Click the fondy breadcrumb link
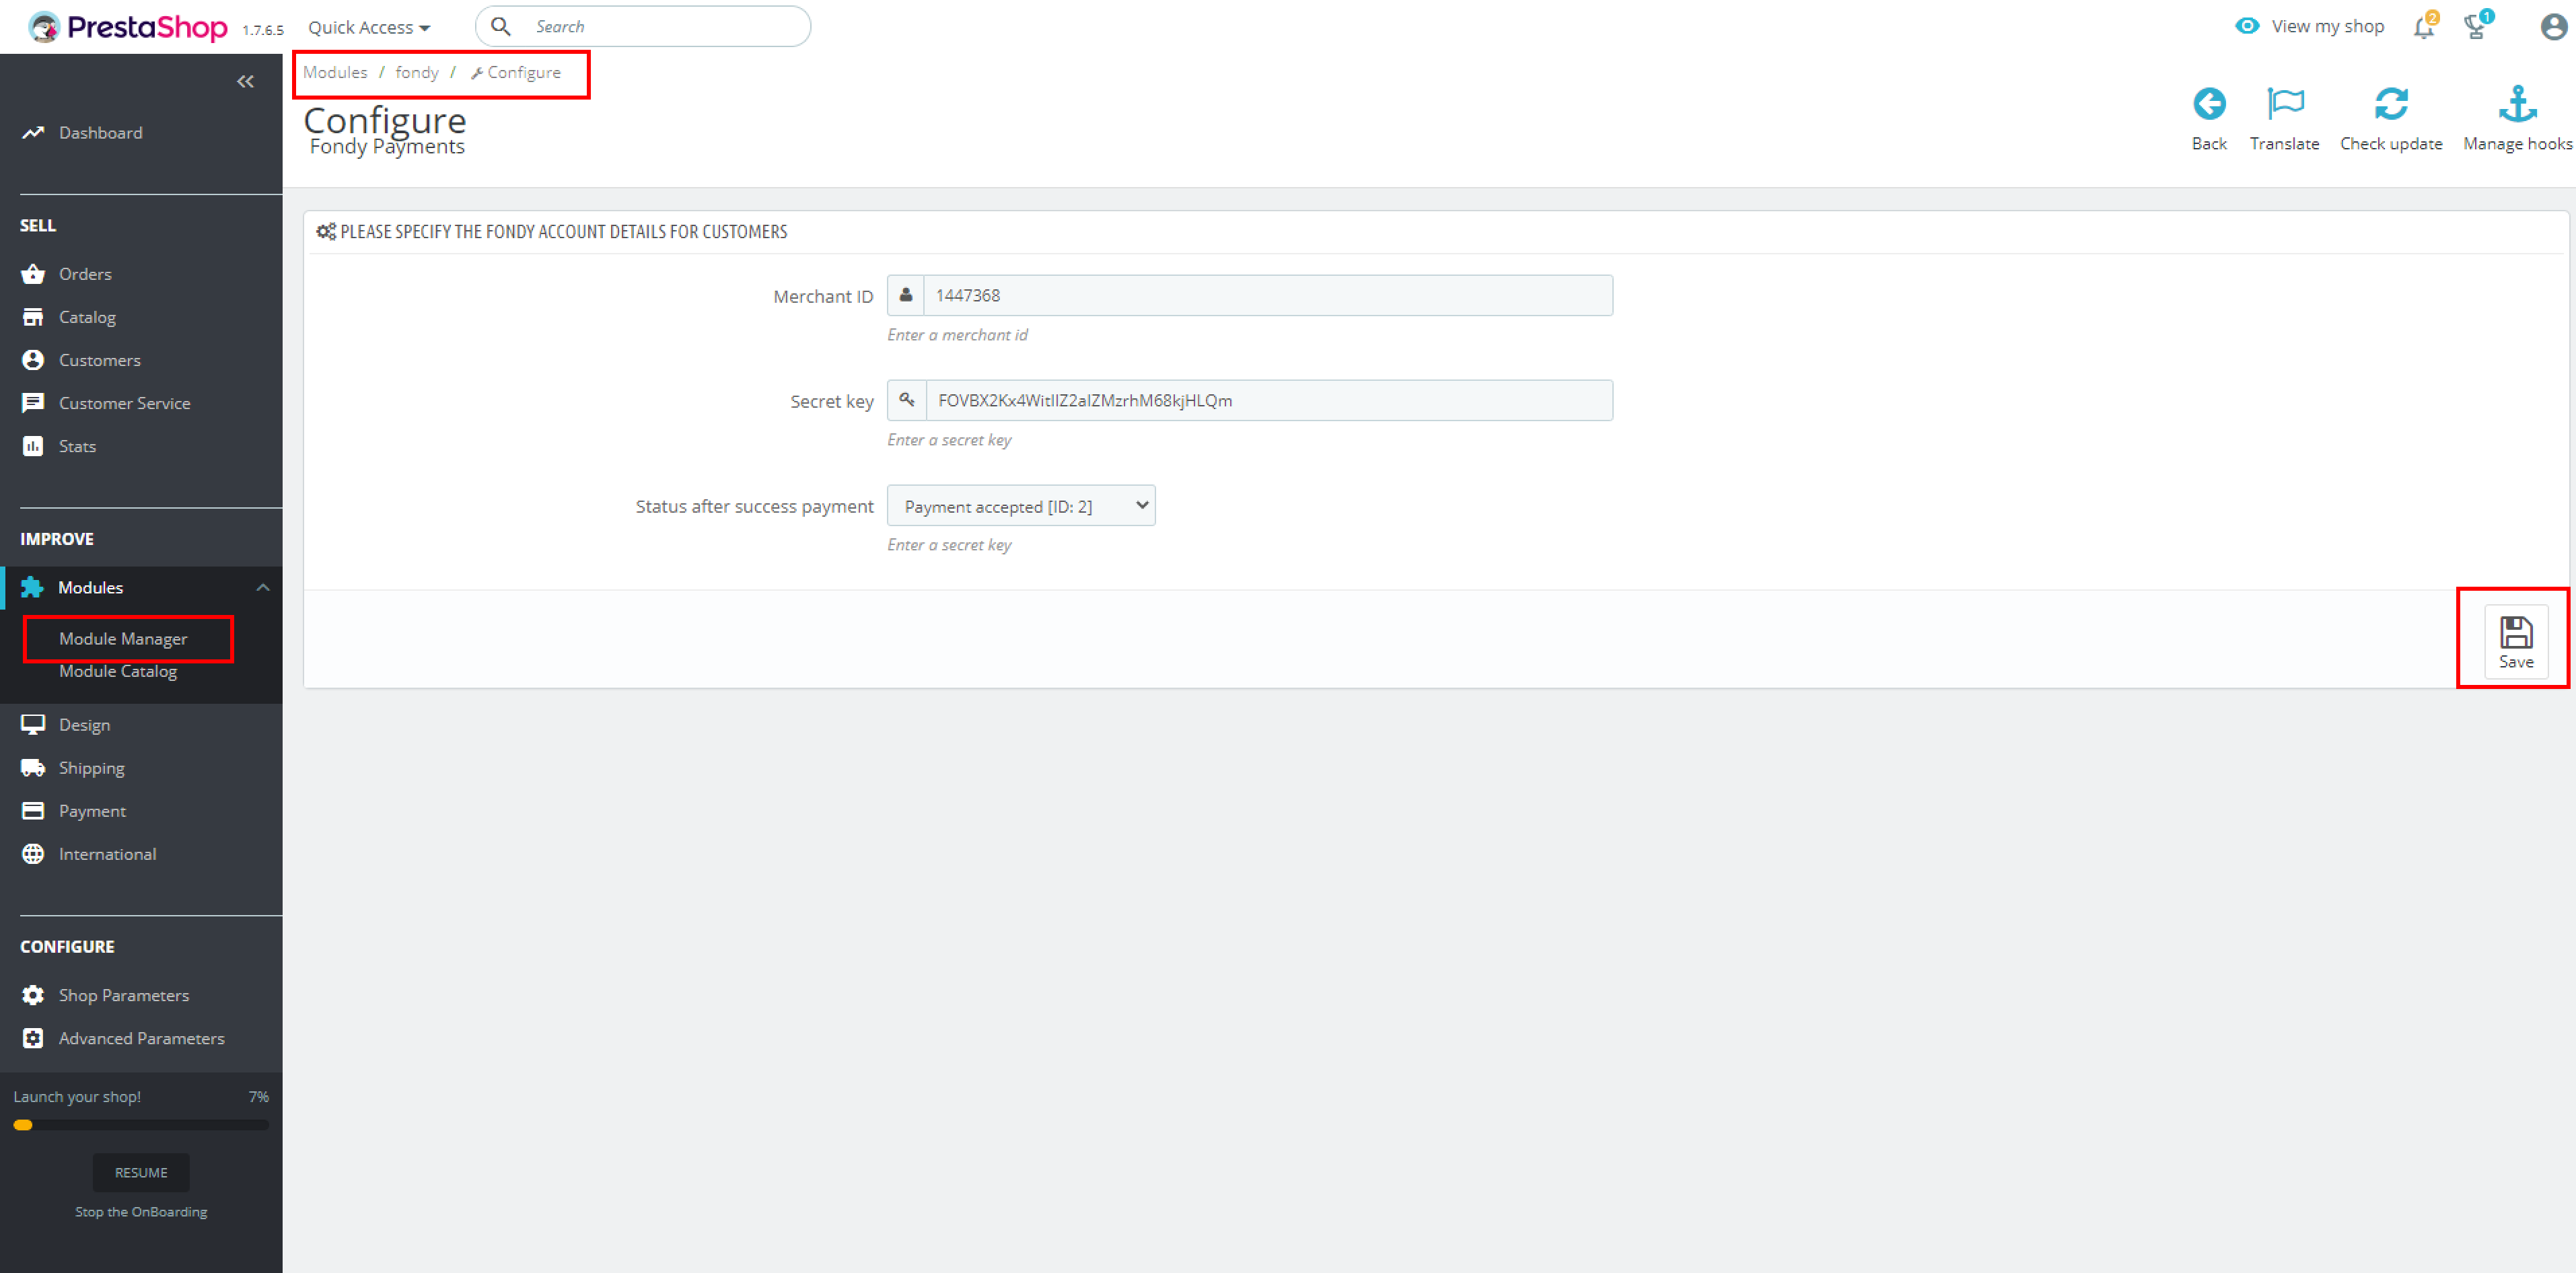The image size is (2576, 1273). click(417, 72)
